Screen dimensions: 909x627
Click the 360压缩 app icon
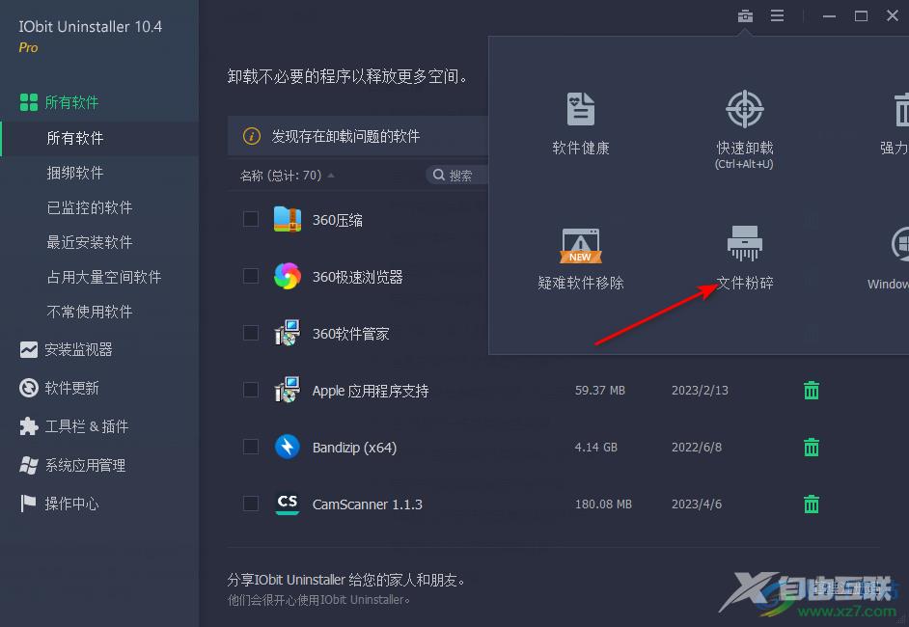(287, 220)
